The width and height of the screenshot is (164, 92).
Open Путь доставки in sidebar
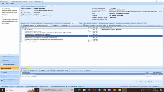5,24
